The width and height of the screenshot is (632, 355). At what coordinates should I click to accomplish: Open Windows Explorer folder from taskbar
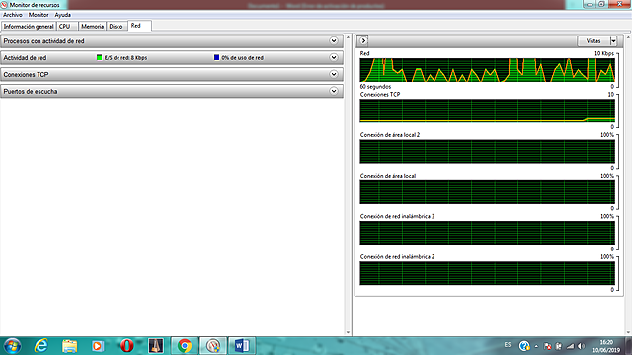(70, 346)
